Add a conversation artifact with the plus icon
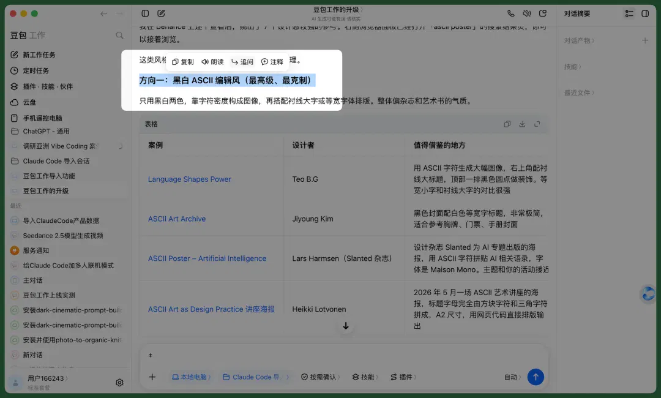Viewport: 661px width, 398px height. (x=645, y=40)
